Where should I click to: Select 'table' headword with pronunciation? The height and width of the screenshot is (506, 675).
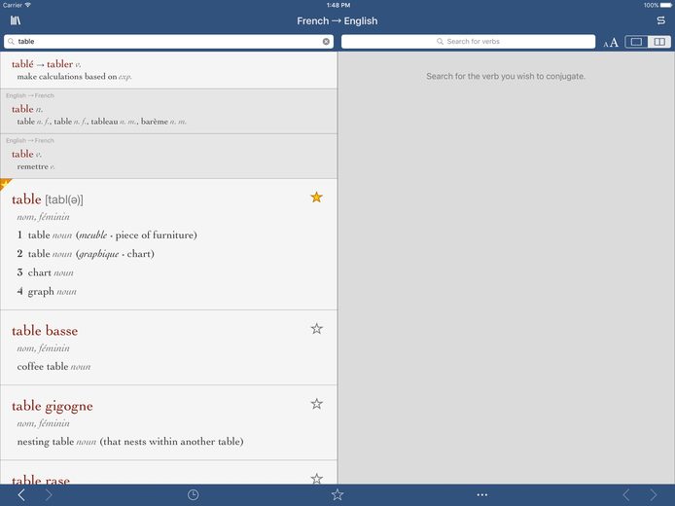[x=48, y=199]
